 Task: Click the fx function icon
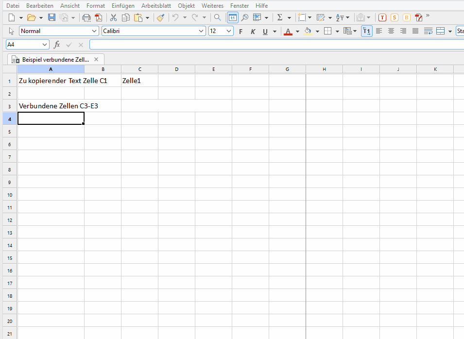(57, 45)
